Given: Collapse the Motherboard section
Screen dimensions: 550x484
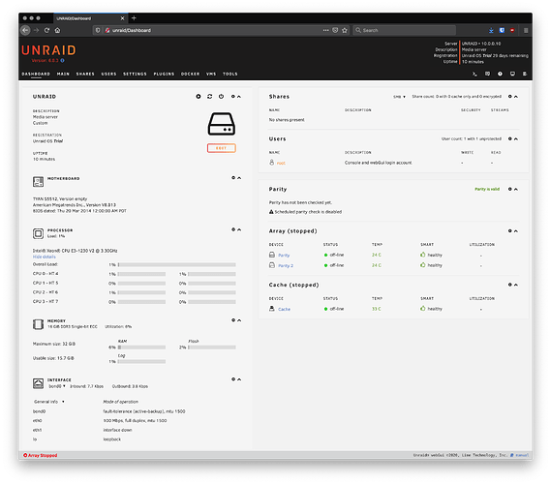Looking at the screenshot, I should (239, 178).
